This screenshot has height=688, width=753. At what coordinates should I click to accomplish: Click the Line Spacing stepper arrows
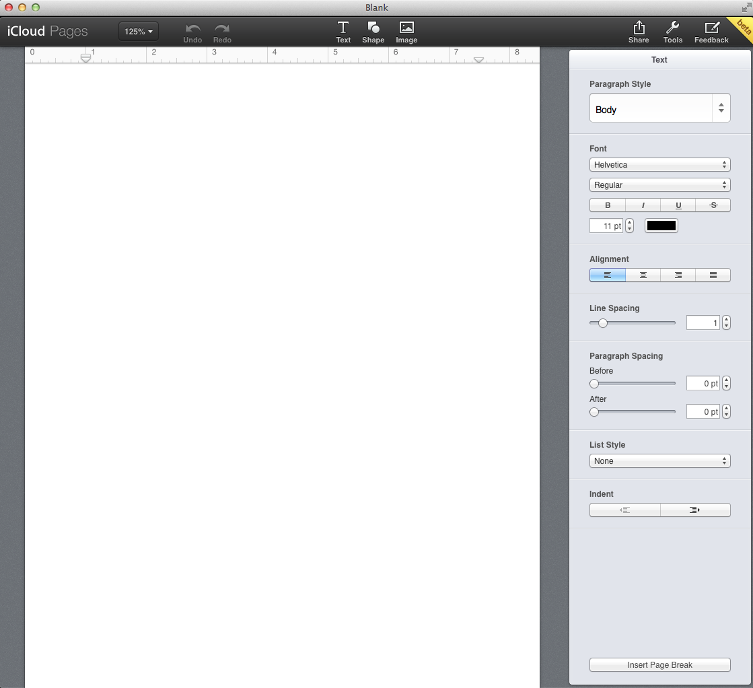click(726, 322)
